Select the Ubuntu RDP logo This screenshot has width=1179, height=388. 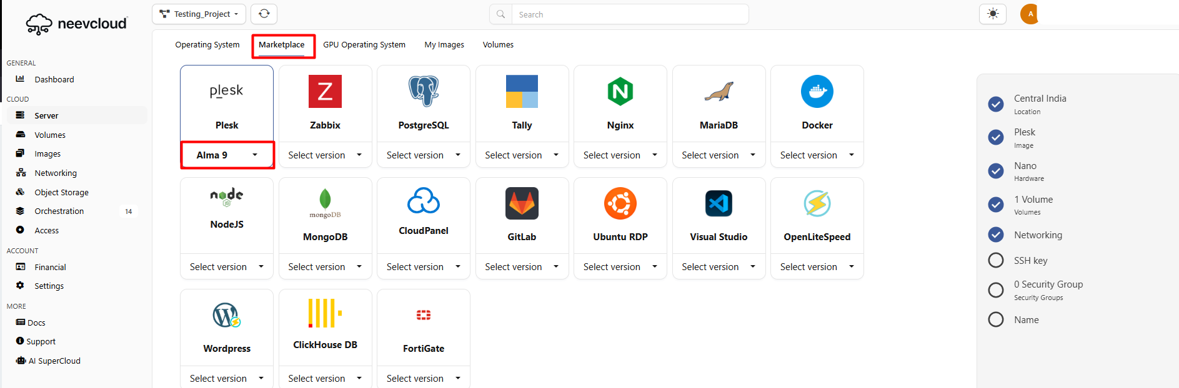coord(620,203)
